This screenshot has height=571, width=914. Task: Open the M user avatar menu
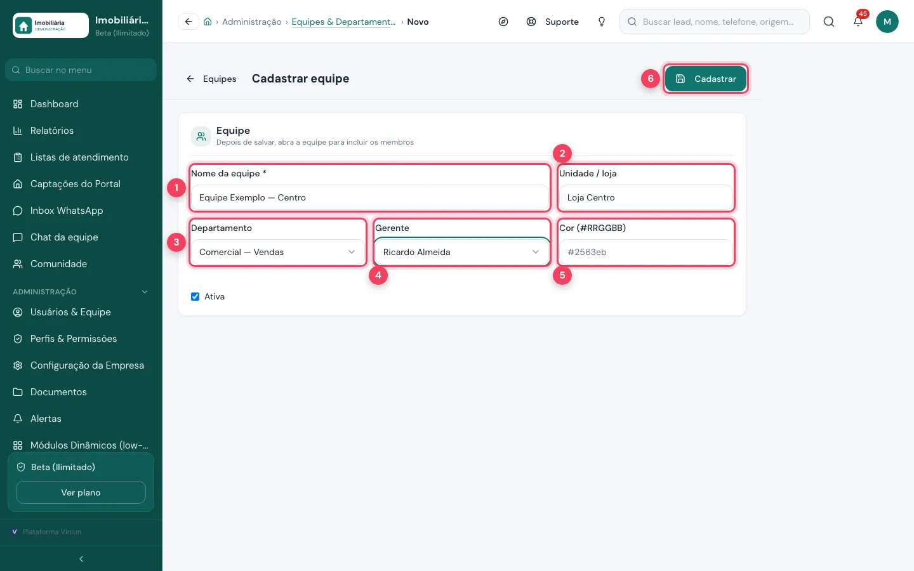click(x=887, y=22)
